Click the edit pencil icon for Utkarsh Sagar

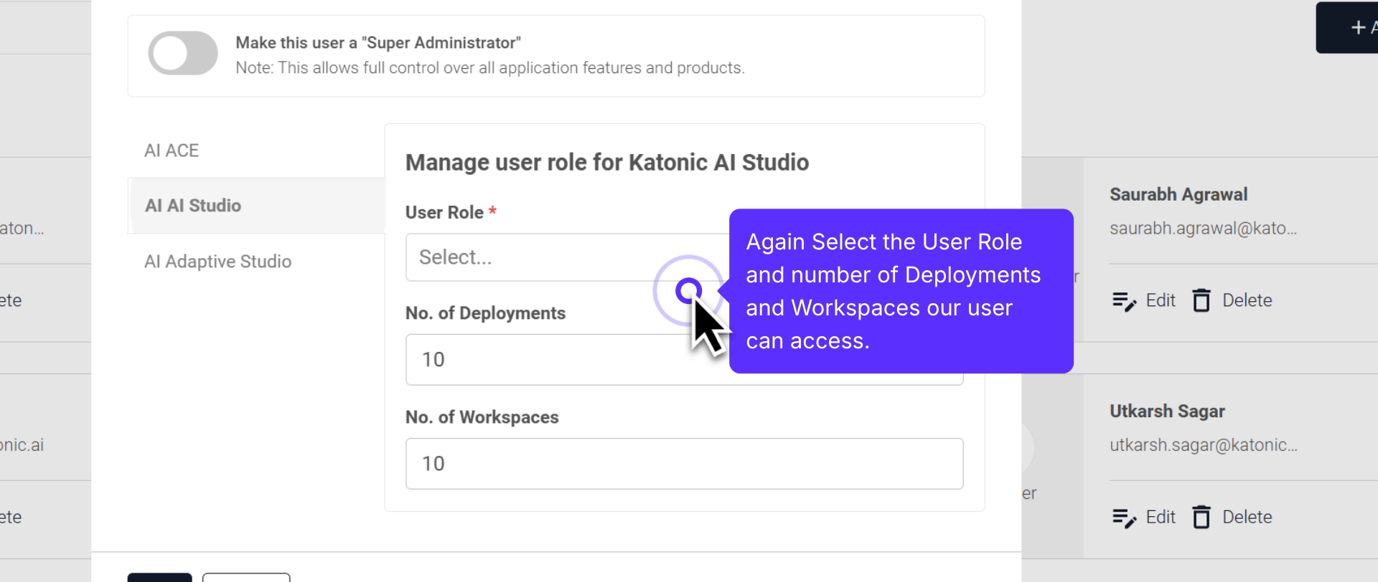pyautogui.click(x=1124, y=517)
